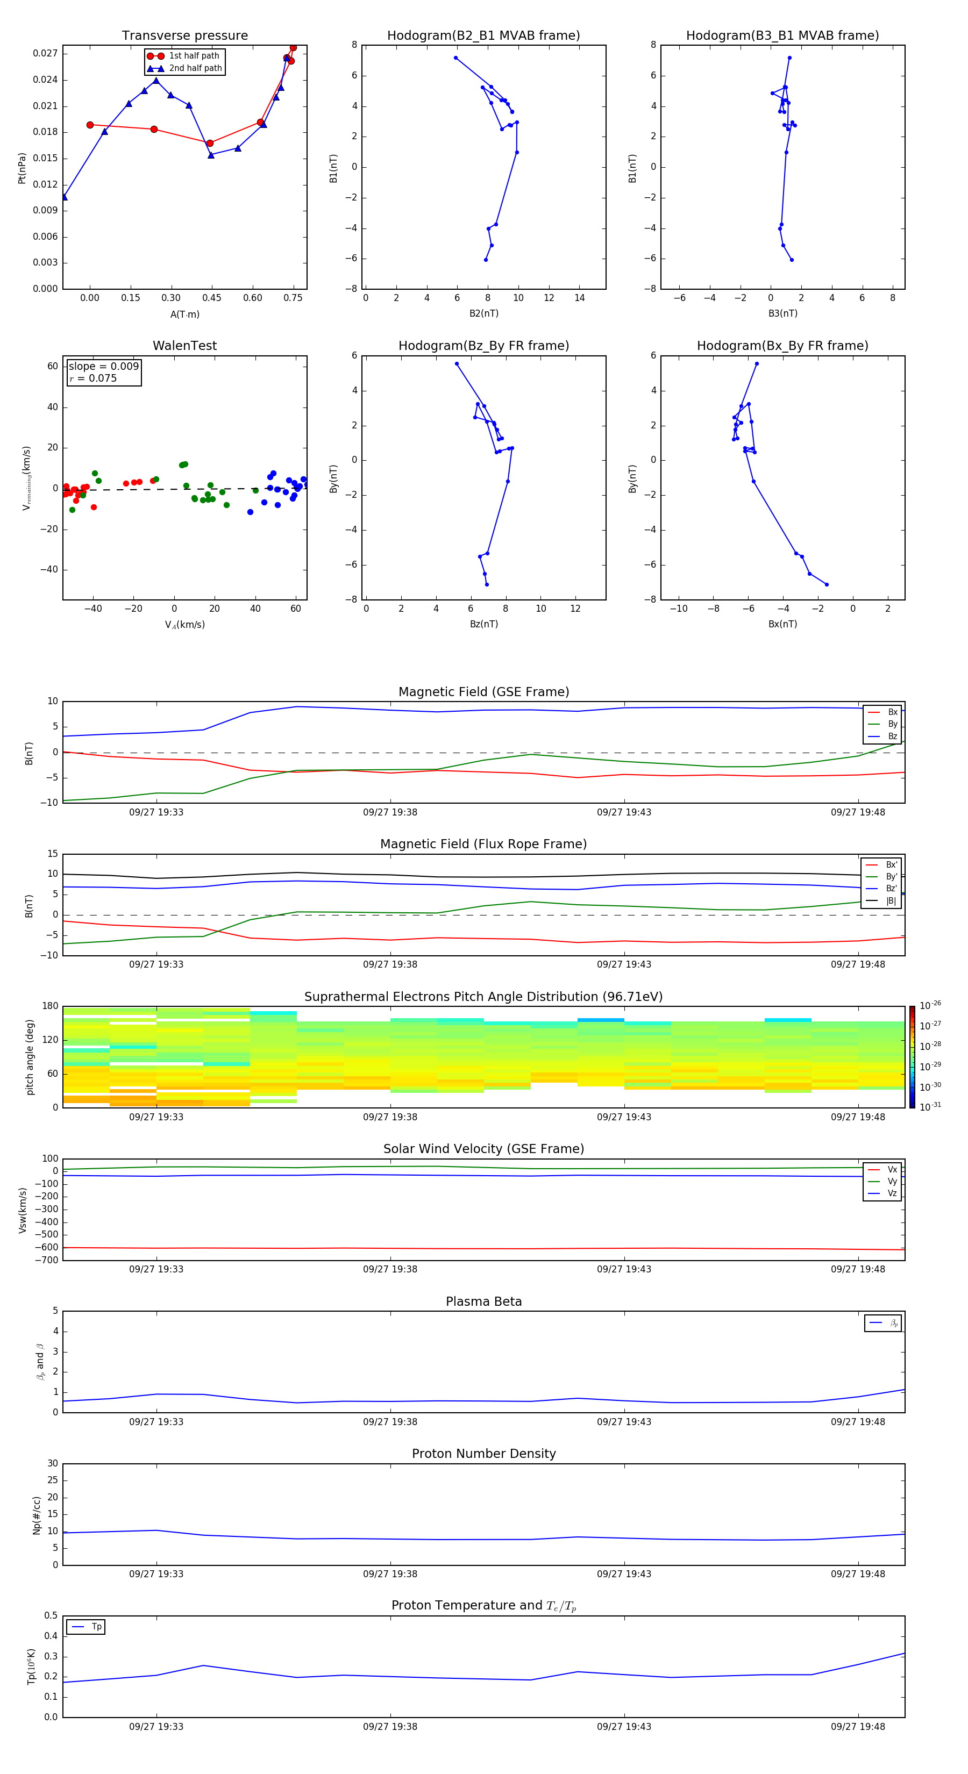Click the "r = 0.075" annotation

pyautogui.click(x=93, y=378)
